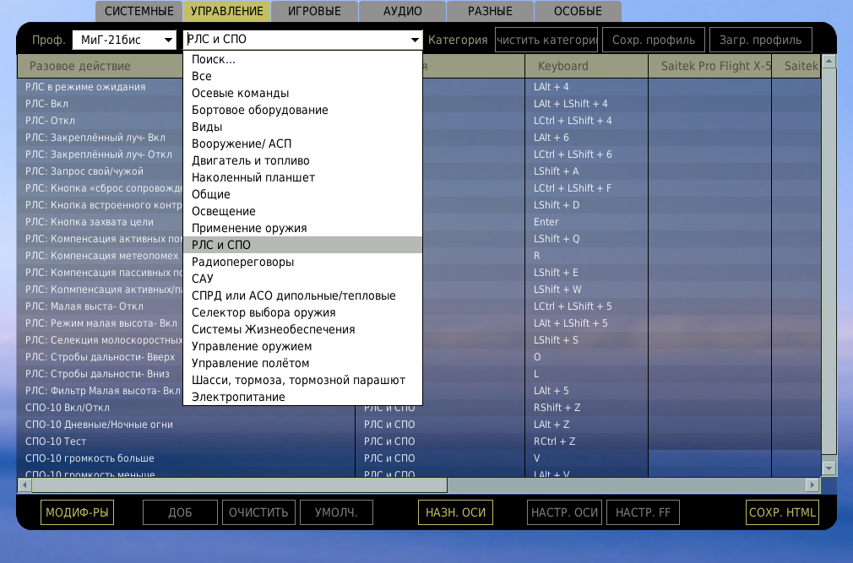Go to the ОСОБЫЕ tab
The image size is (853, 563).
click(x=578, y=12)
